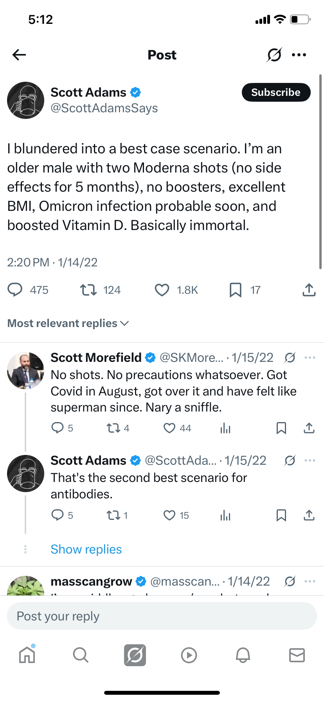Open the Messages envelope icon
This screenshot has width=324, height=701.
tap(297, 655)
